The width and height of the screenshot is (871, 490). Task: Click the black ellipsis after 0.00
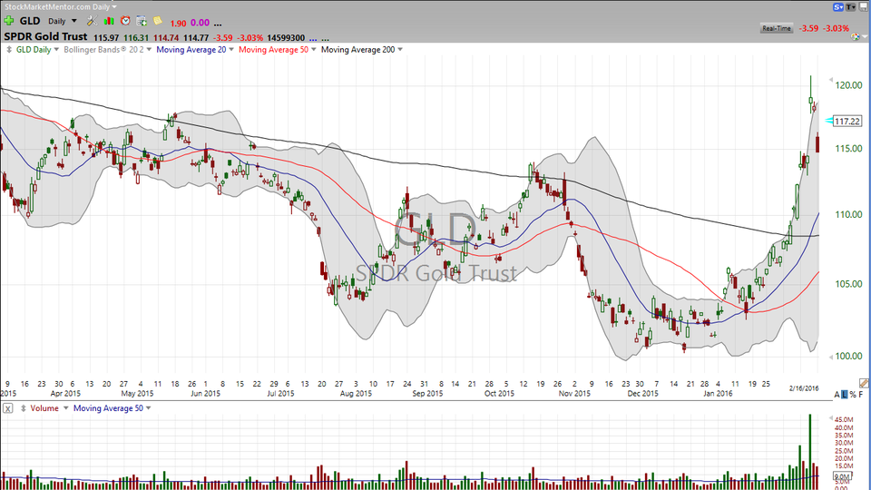pyautogui.click(x=218, y=24)
